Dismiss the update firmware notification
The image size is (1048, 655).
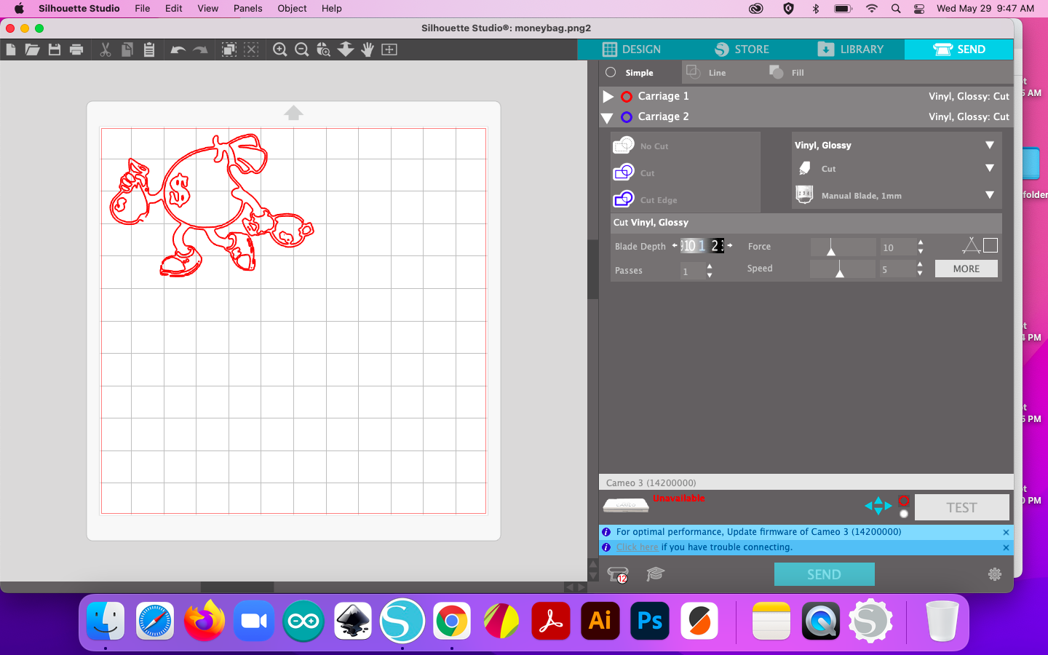[1006, 532]
